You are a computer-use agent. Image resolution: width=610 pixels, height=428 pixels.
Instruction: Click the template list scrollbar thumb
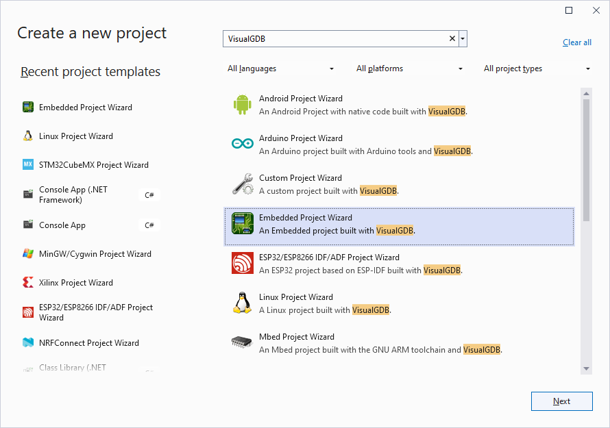[x=586, y=160]
